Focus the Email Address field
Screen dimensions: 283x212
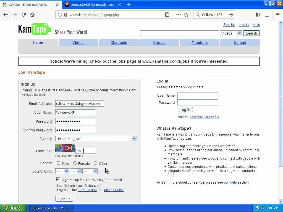(80, 104)
